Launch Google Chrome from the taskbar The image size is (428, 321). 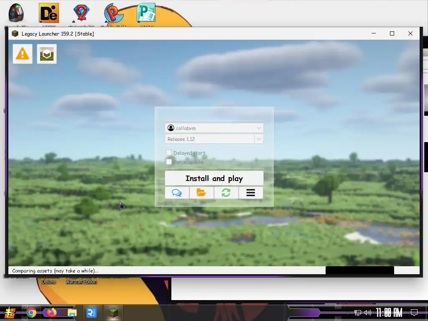(31, 313)
